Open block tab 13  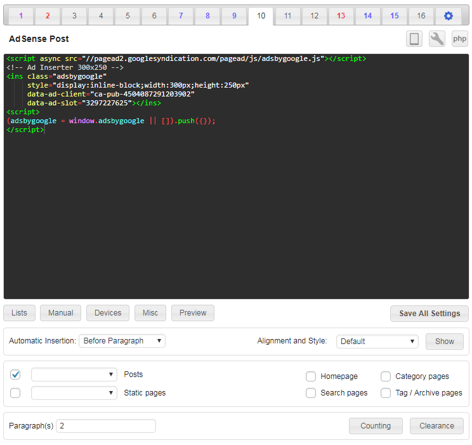coord(341,16)
